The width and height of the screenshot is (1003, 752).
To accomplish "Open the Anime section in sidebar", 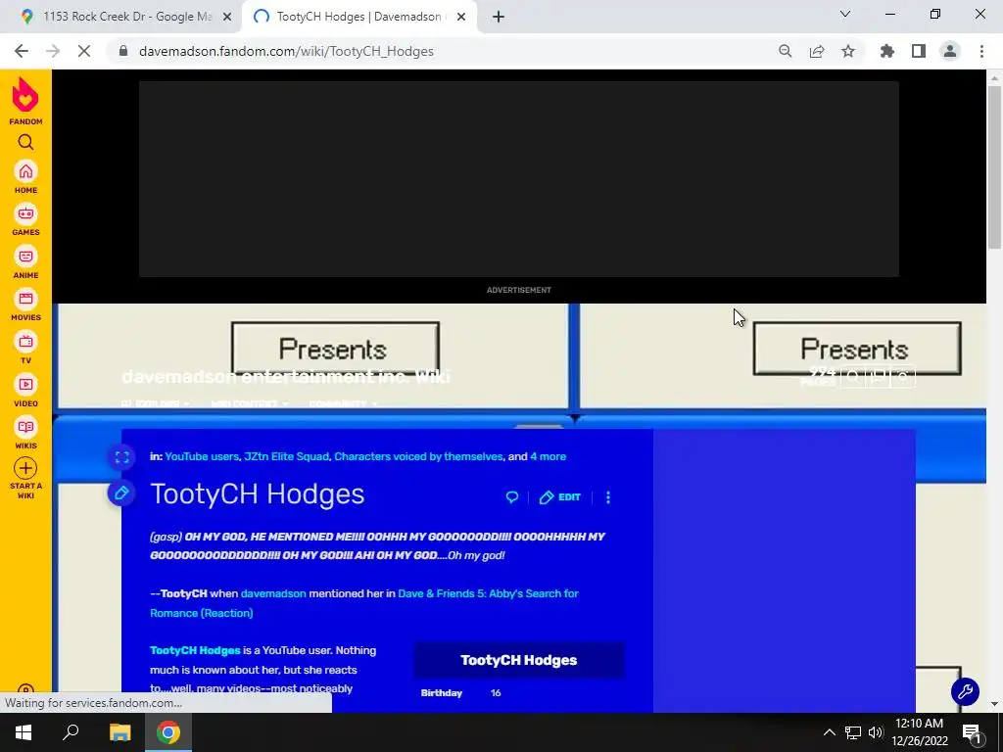I will click(25, 262).
